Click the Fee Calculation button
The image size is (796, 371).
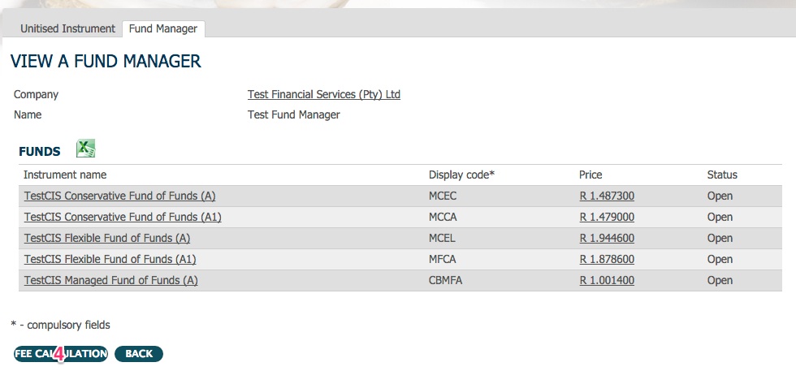[x=61, y=354]
